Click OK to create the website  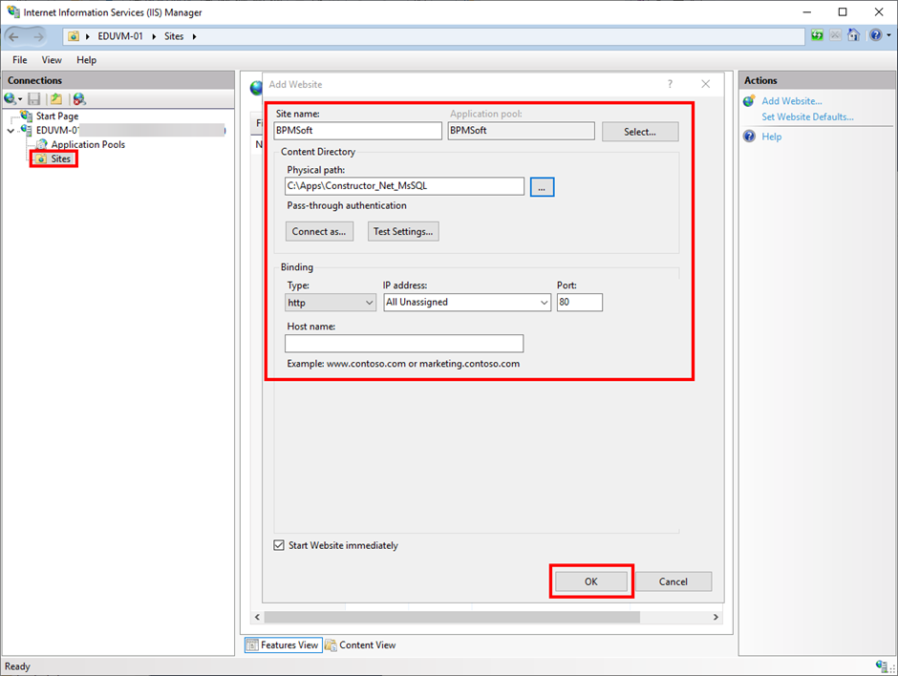[591, 581]
